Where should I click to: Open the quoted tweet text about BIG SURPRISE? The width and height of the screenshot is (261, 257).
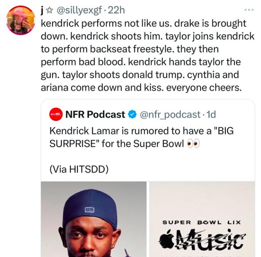coord(142,137)
